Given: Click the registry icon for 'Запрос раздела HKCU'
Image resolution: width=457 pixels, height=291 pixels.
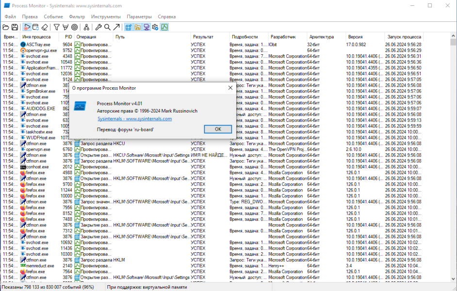Looking at the screenshot, I should pyautogui.click(x=77, y=144).
